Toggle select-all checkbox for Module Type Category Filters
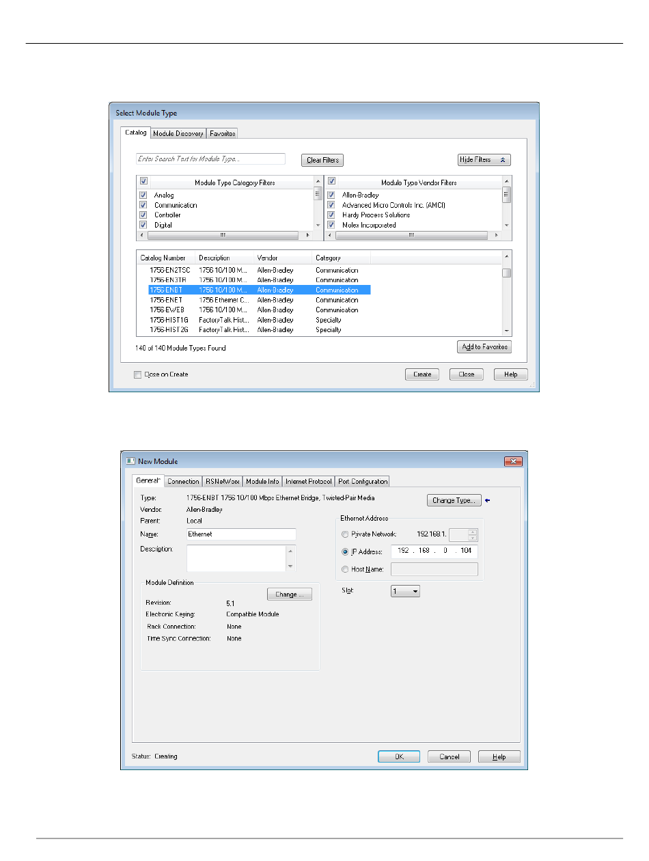649x861 pixels. (143, 182)
